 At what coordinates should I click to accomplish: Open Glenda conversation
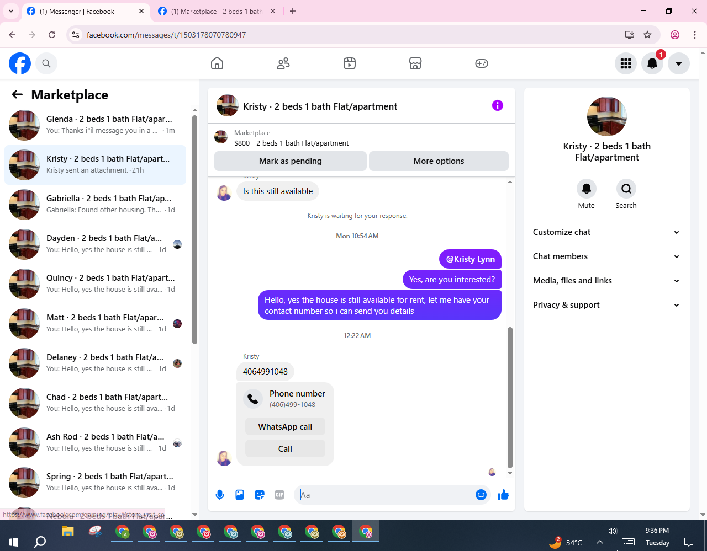95,125
